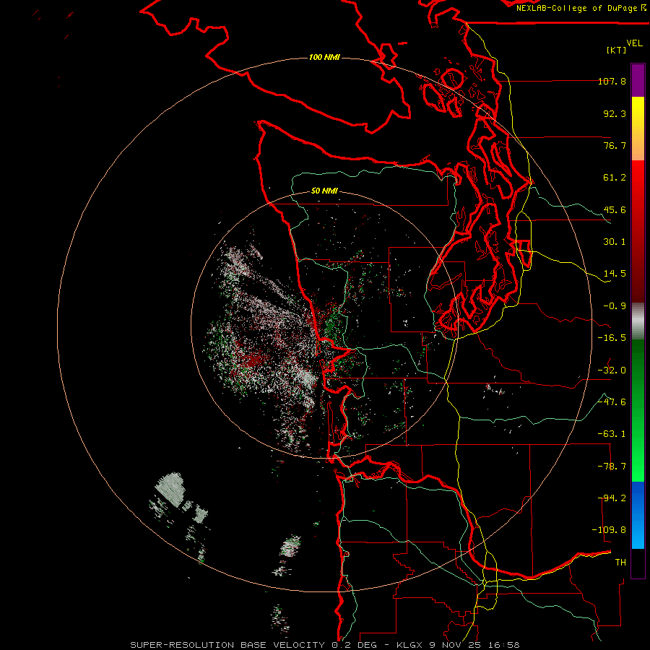Image resolution: width=650 pixels, height=650 pixels.
Task: Select the -32.0 legend value
Action: [612, 370]
